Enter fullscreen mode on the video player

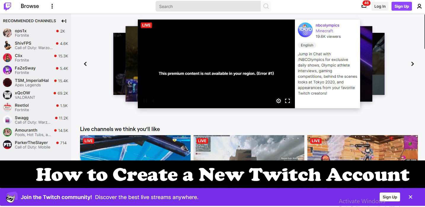point(287,101)
